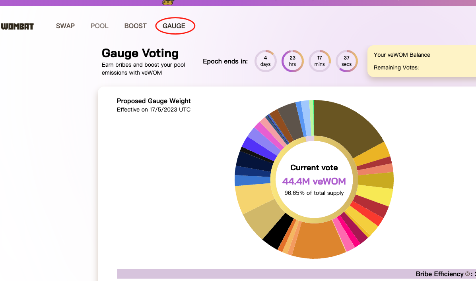
Task: Go to the POOL tab
Action: click(x=99, y=26)
